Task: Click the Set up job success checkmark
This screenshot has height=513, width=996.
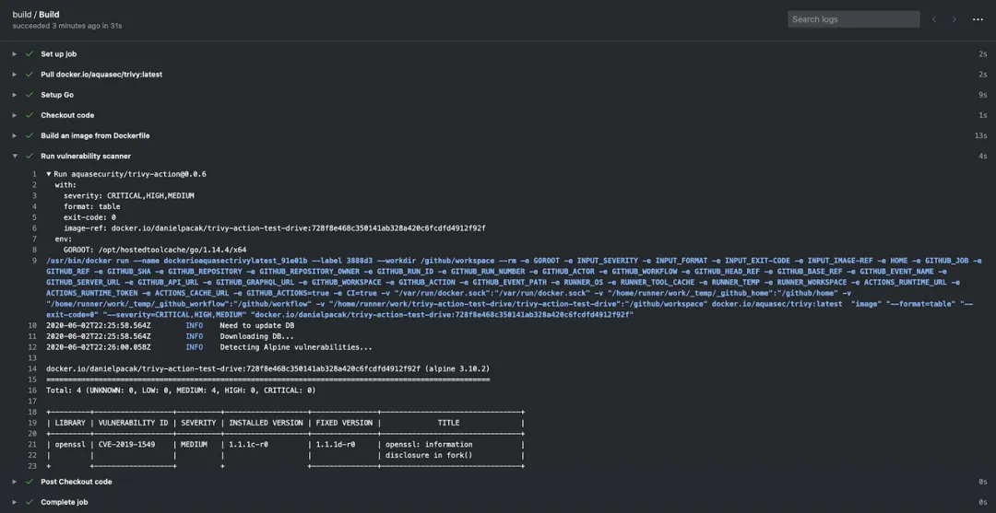Action: point(30,54)
